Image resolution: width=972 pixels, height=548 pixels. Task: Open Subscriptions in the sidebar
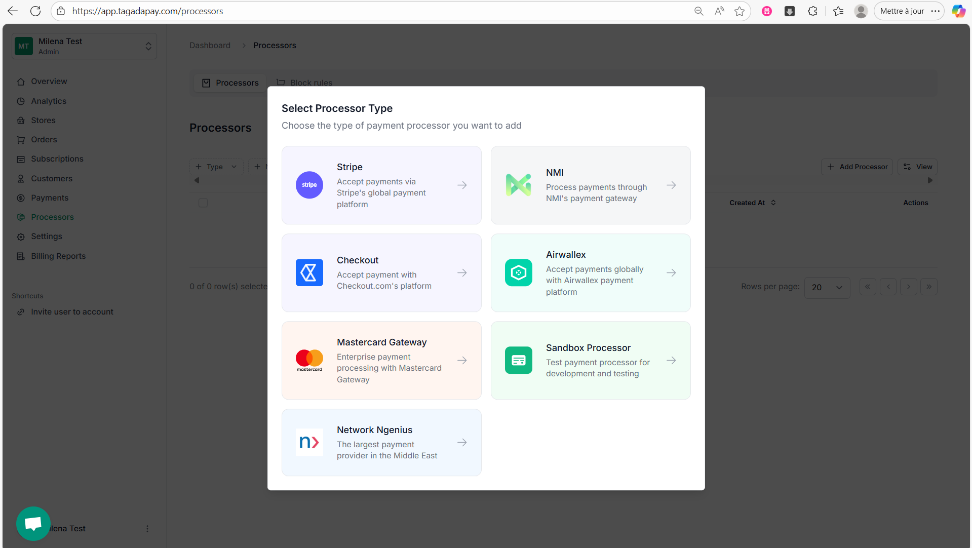click(x=57, y=159)
